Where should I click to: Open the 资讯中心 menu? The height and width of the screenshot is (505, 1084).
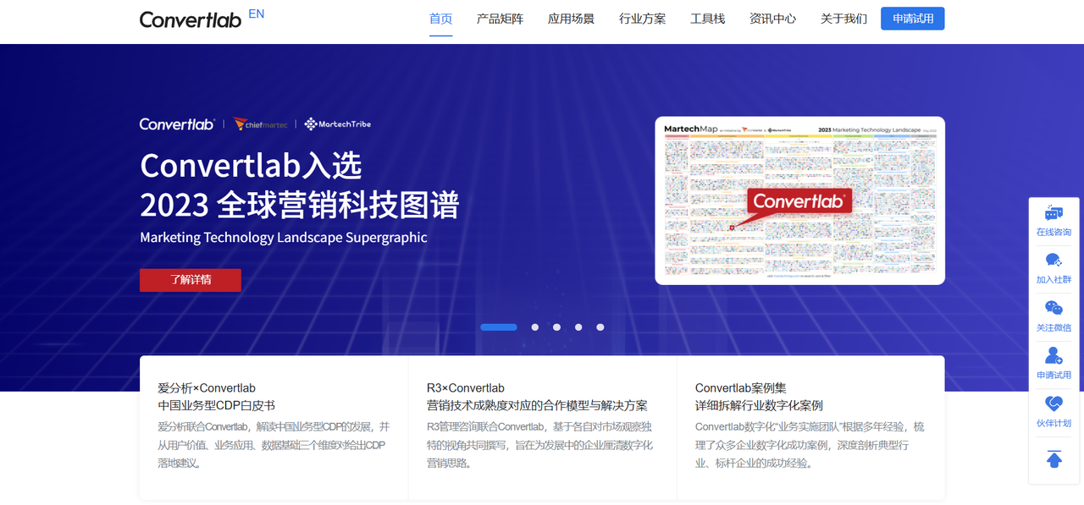coord(773,19)
